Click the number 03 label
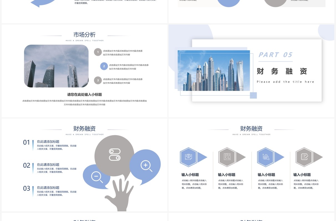 [26, 188]
